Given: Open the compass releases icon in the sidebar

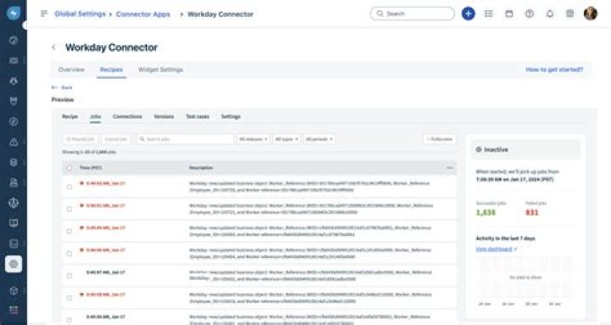Looking at the screenshot, I should [14, 121].
